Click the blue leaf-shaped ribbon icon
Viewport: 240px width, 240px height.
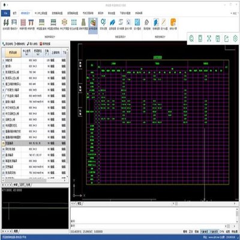click(x=112, y=22)
